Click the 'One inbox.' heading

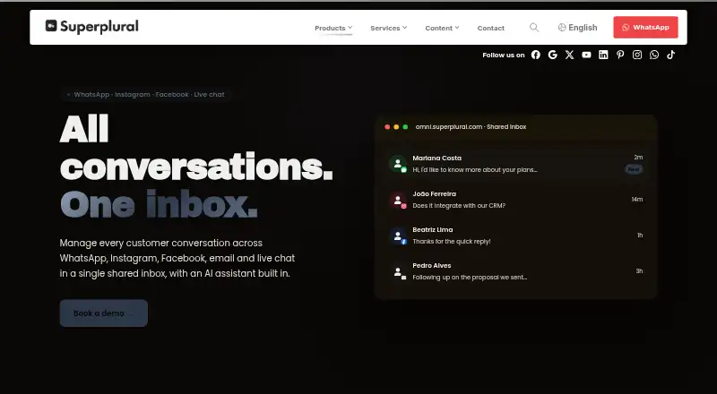point(159,204)
